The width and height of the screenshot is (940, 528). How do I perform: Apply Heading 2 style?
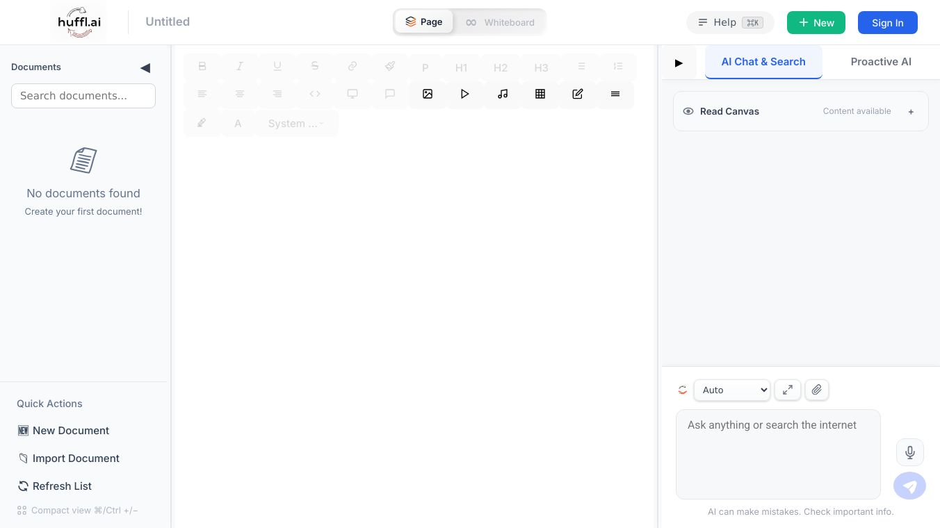(501, 67)
